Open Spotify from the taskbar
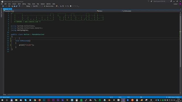Screen dimensions: 182x102 point(81,100)
